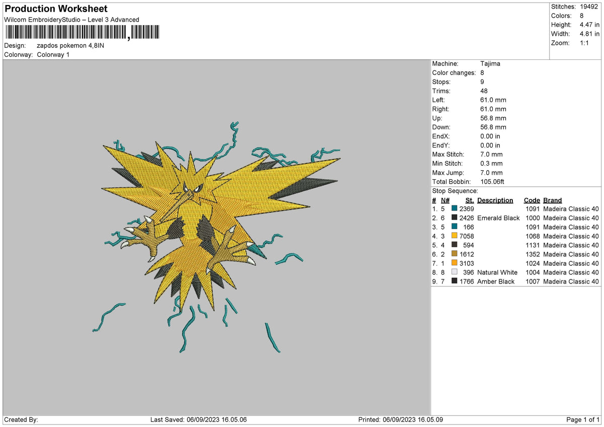Click the Wilcom EmbroideryStudio – Level 3 Advanced line
This screenshot has width=604, height=427.
[71, 20]
